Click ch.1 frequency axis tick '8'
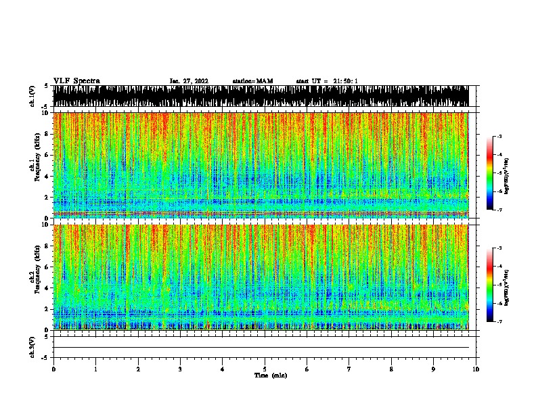The width and height of the screenshot is (536, 414). point(47,134)
